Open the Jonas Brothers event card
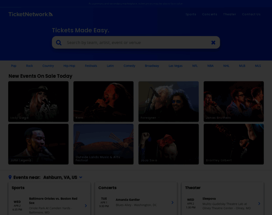This screenshot has height=215, width=272. coord(234,101)
